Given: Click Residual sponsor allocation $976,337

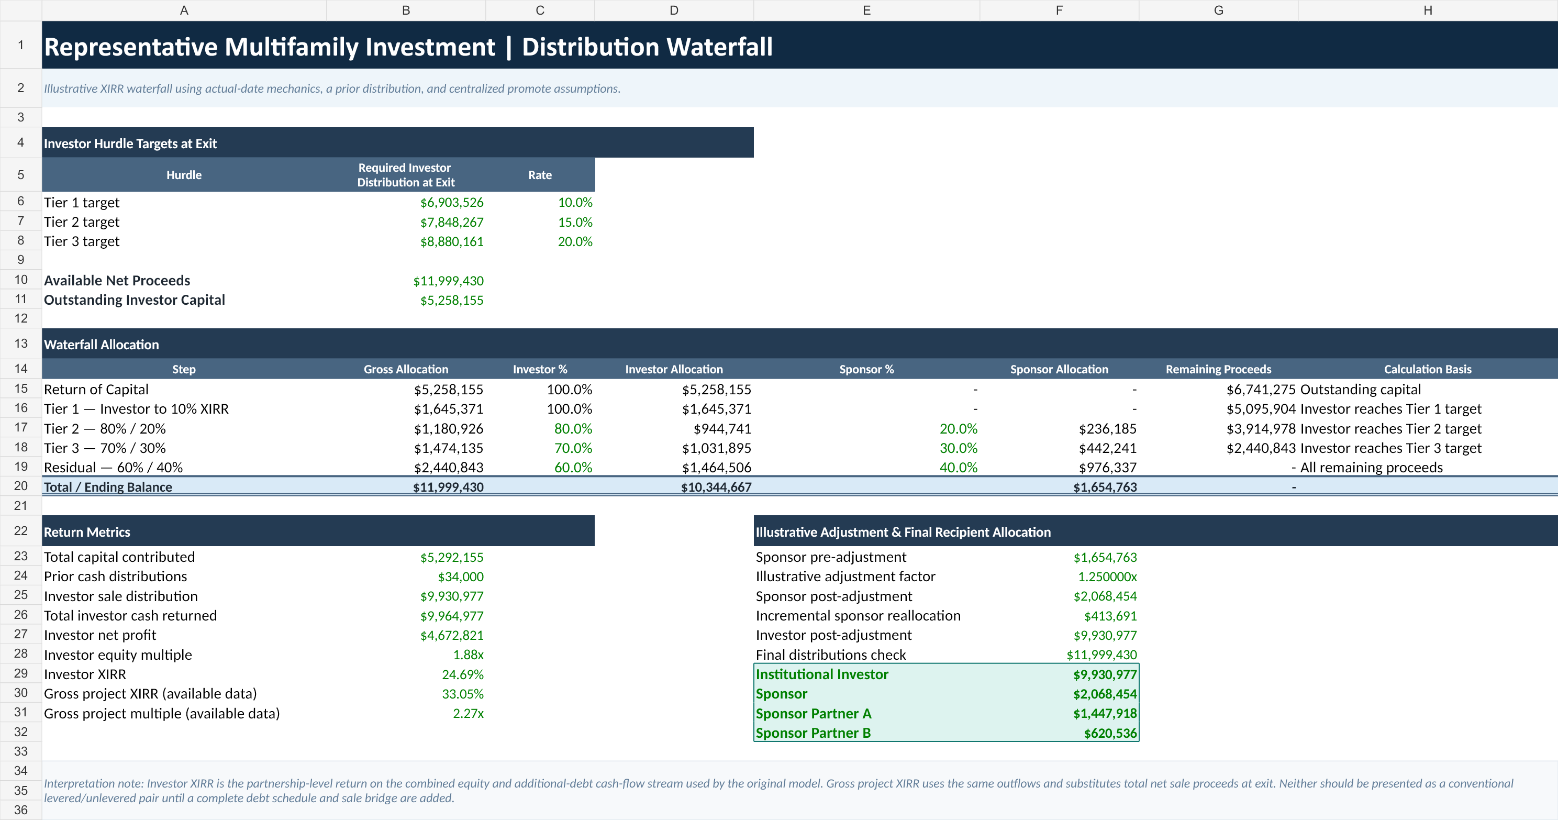Looking at the screenshot, I should coord(1107,468).
